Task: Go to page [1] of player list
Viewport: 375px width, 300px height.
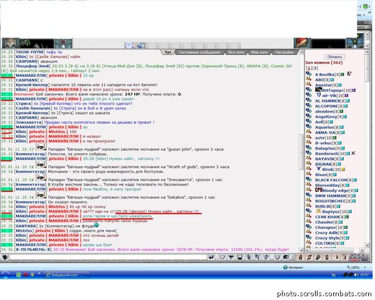Action: click(308, 68)
